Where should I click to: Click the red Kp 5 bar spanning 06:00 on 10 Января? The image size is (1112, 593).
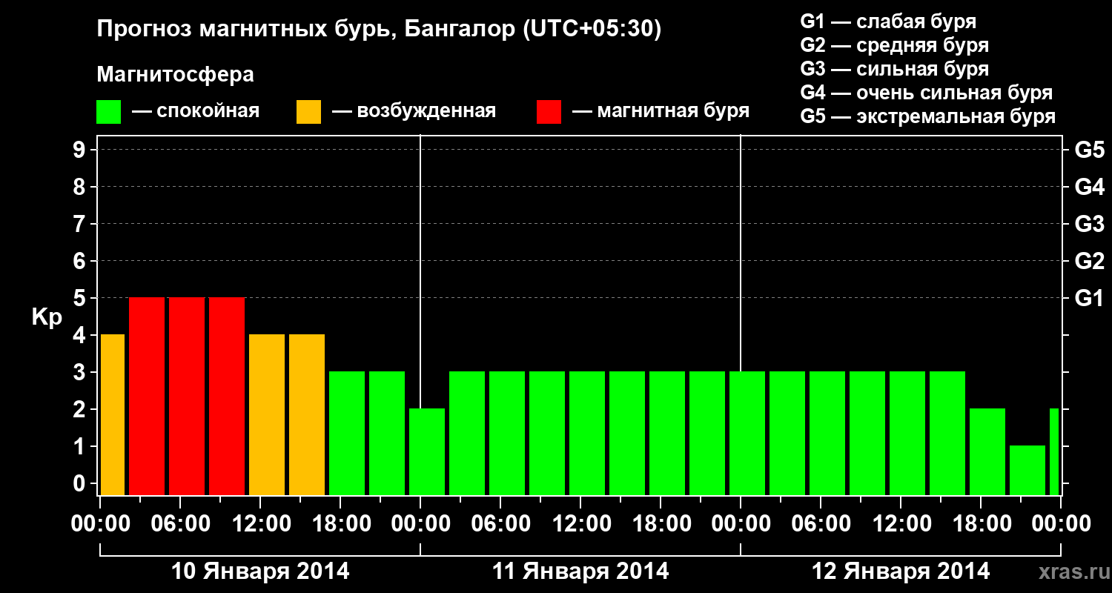pyautogui.click(x=187, y=396)
